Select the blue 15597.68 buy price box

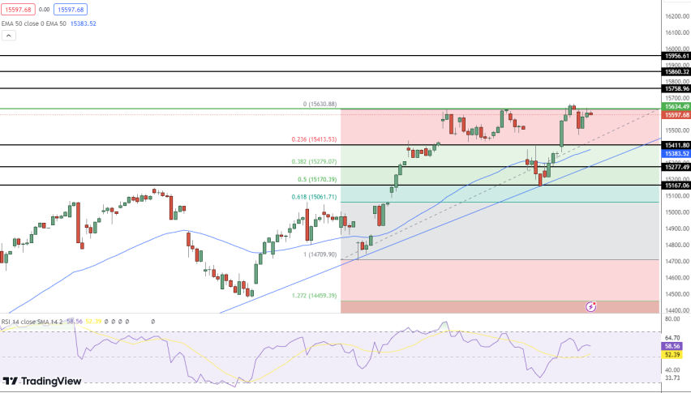(x=71, y=9)
